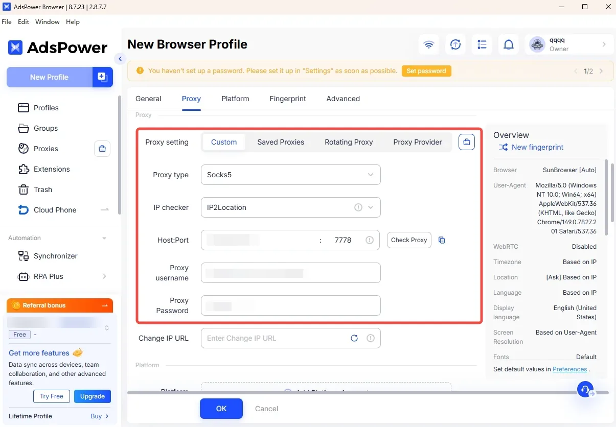Viewport: 616px width, 427px height.
Task: Click the Referral bonus banner
Action: click(x=60, y=305)
